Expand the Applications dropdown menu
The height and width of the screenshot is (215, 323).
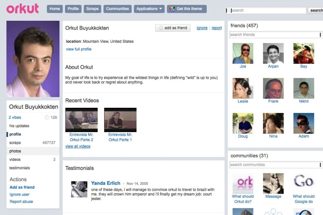[149, 9]
